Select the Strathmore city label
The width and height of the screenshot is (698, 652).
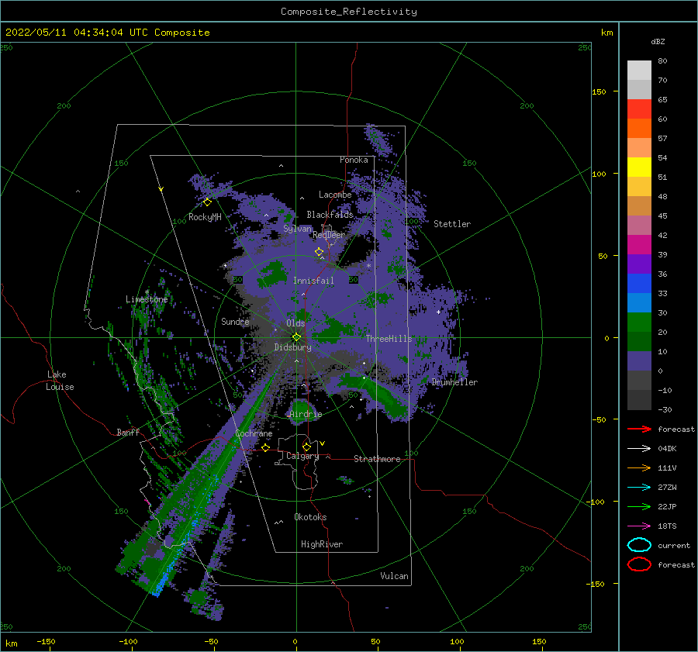[x=377, y=459]
